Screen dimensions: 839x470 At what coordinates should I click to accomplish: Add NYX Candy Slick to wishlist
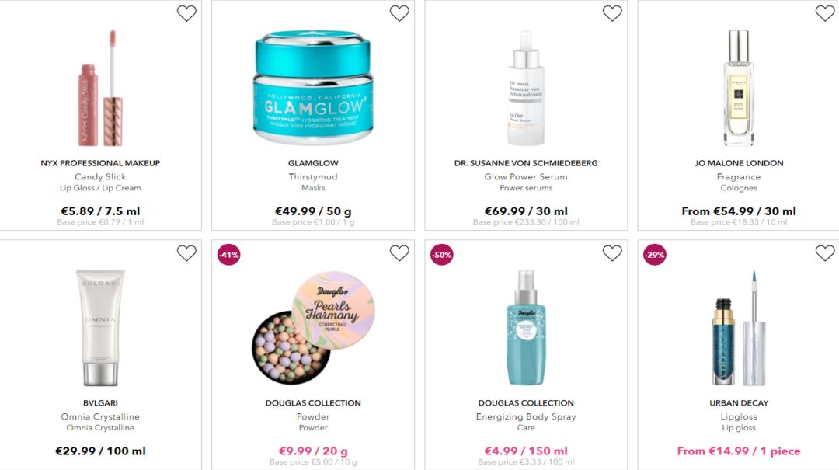point(186,13)
